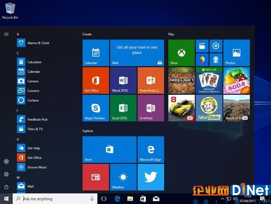Launch the Get Office tile
271x204 pixels.
click(x=96, y=81)
